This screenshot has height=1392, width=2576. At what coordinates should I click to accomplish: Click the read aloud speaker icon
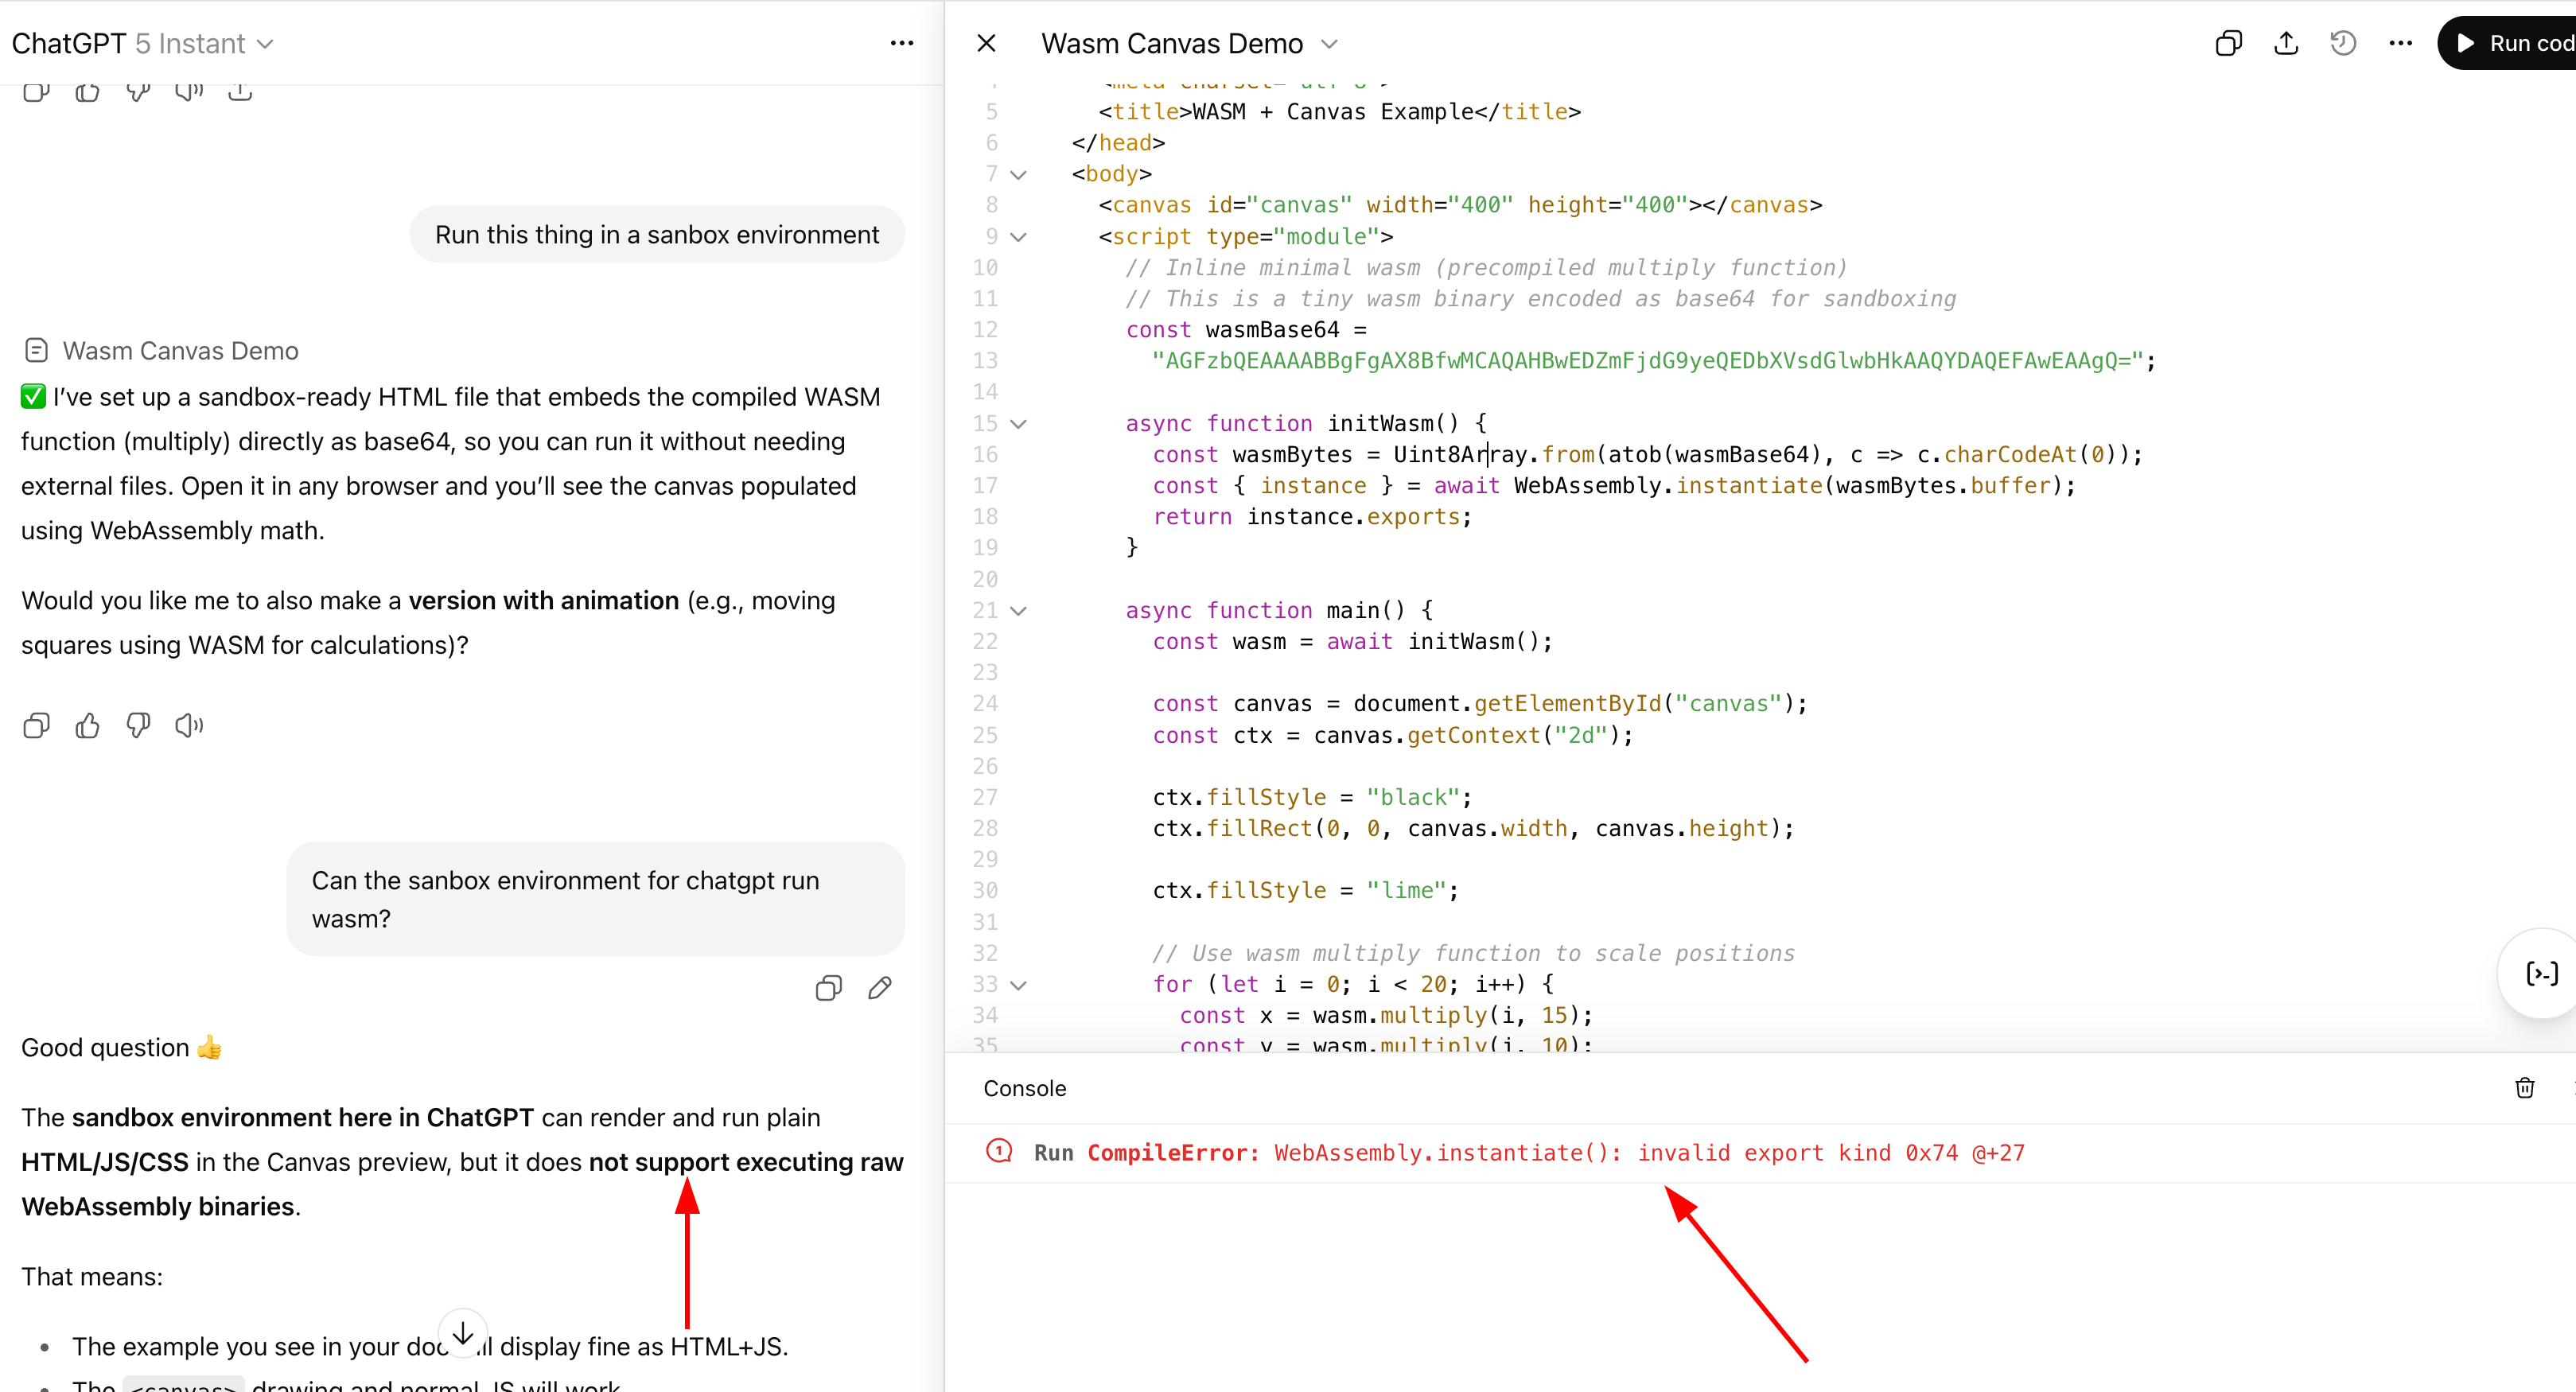tap(189, 725)
